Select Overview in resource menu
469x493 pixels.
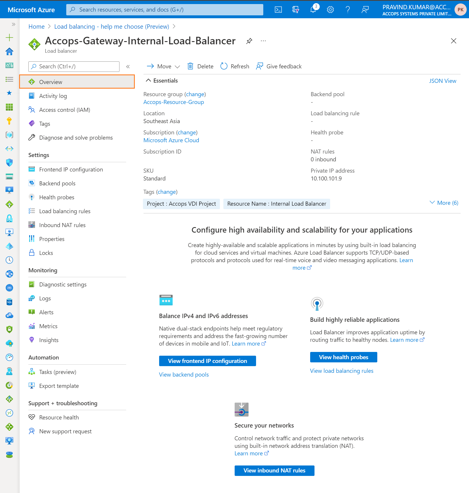coord(77,82)
